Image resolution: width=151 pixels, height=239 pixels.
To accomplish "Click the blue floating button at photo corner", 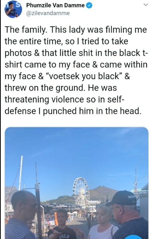I will click(x=133, y=237).
